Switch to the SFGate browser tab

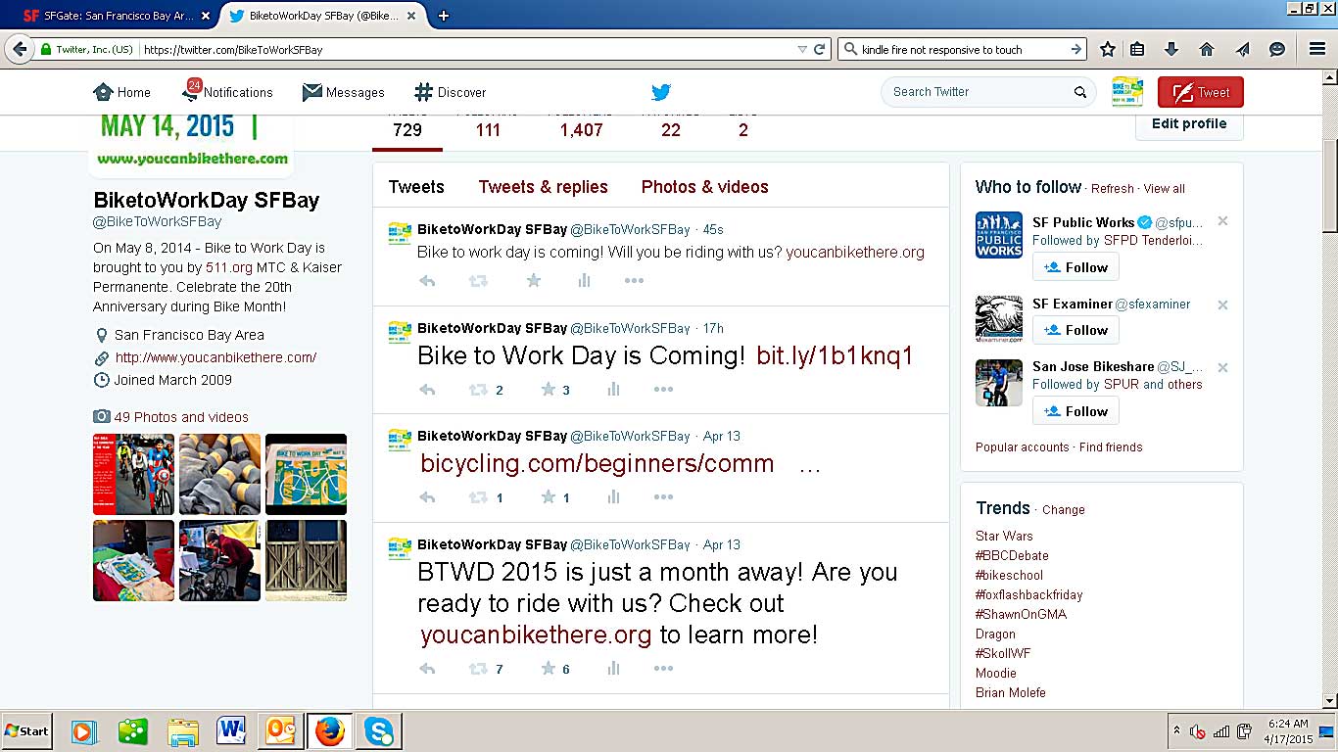pos(116,16)
